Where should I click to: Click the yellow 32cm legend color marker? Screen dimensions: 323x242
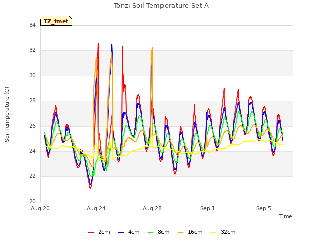pos(213,233)
